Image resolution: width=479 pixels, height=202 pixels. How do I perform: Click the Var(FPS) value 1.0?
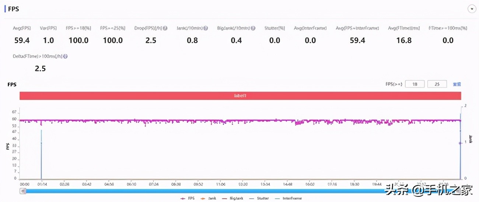pyautogui.click(x=48, y=41)
